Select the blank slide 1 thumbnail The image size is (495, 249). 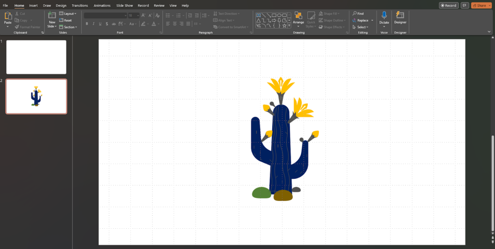pyautogui.click(x=36, y=57)
